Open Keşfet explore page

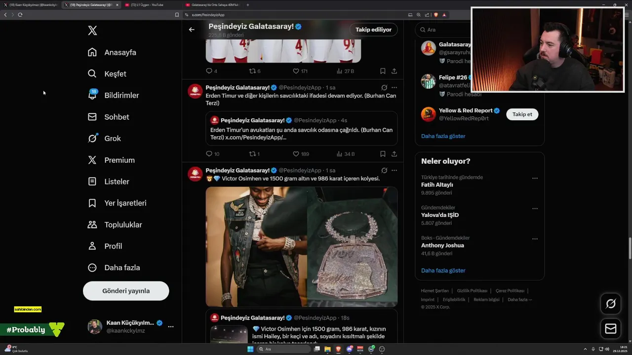pos(107,74)
